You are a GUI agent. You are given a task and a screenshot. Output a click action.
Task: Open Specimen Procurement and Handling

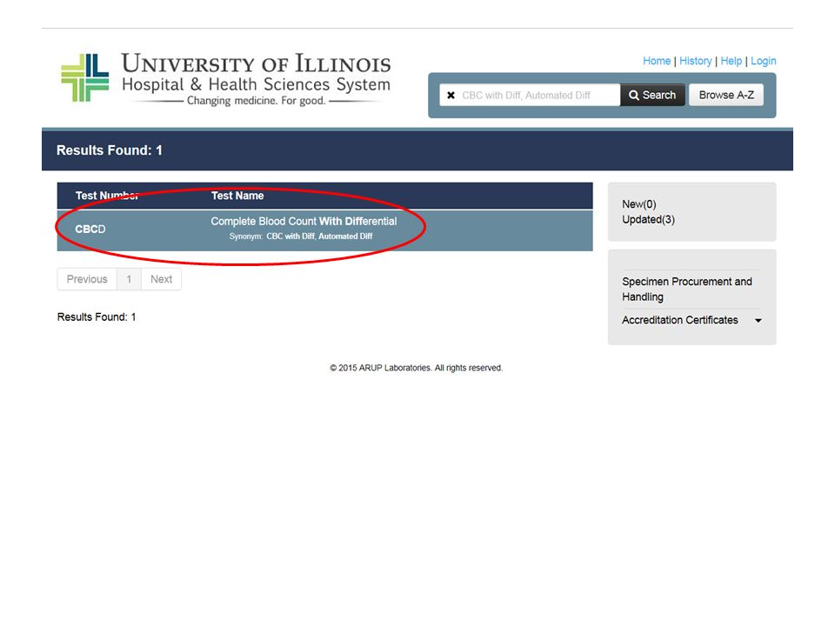(x=687, y=289)
